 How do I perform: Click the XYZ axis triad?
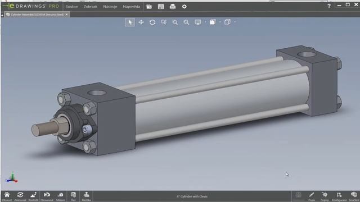11,178
